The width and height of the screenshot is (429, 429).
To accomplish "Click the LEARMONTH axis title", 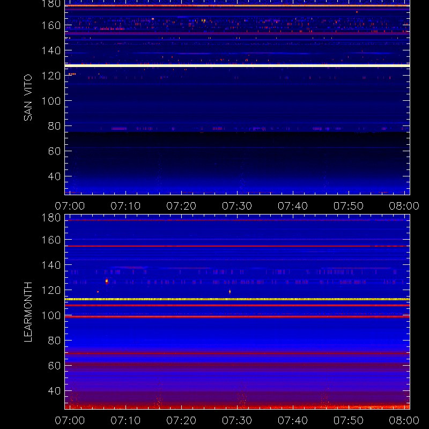I will click(x=28, y=312).
